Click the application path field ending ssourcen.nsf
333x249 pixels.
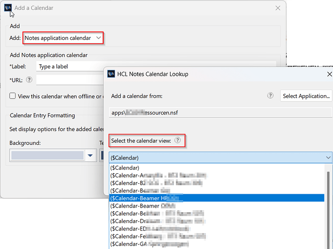tap(220, 113)
